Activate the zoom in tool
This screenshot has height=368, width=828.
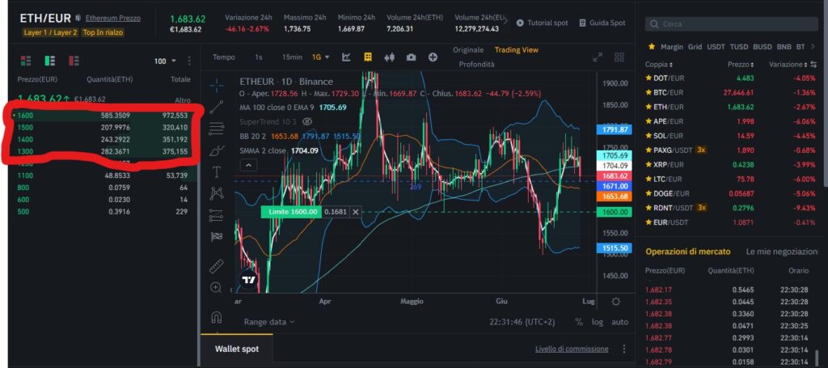(216, 288)
